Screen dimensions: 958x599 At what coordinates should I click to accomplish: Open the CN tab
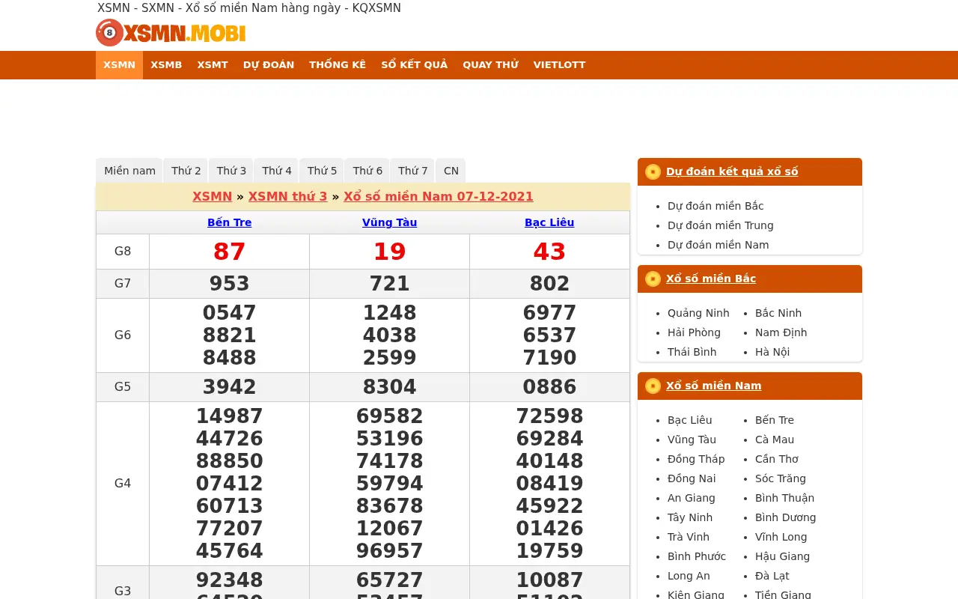tap(451, 171)
